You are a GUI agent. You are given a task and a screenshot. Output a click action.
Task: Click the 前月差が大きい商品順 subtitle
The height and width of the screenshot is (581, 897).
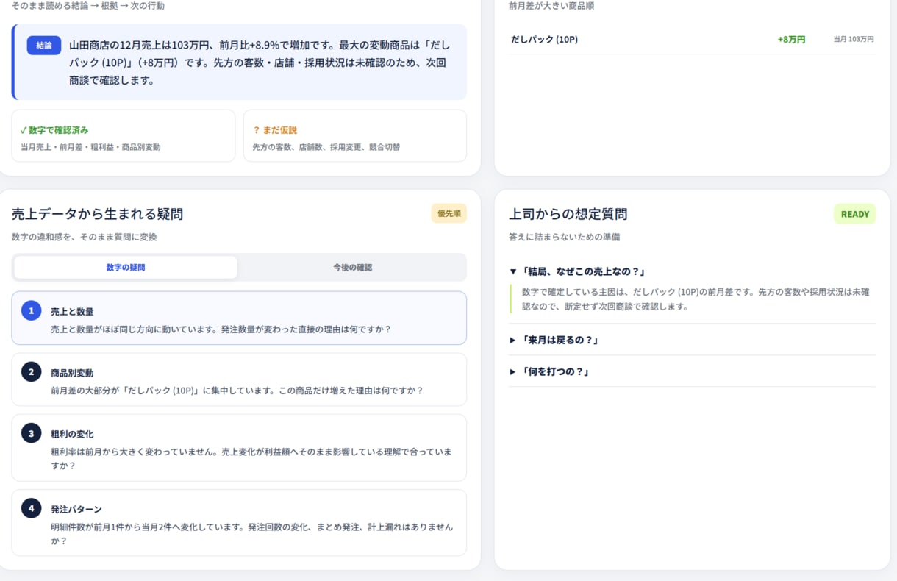tap(551, 6)
